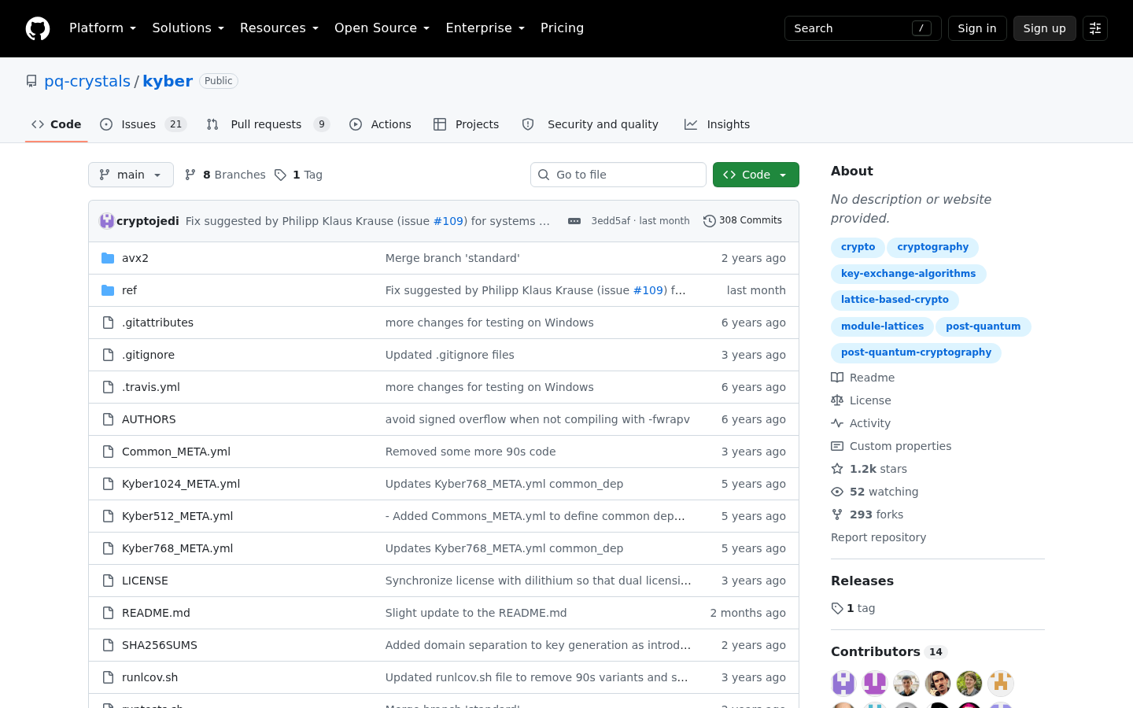Open the third contributor avatar
The image size is (1133, 708).
coord(906,684)
